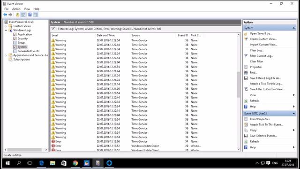Open the File menu
Image resolution: width=300 pixels, height=169 pixels.
click(6, 9)
